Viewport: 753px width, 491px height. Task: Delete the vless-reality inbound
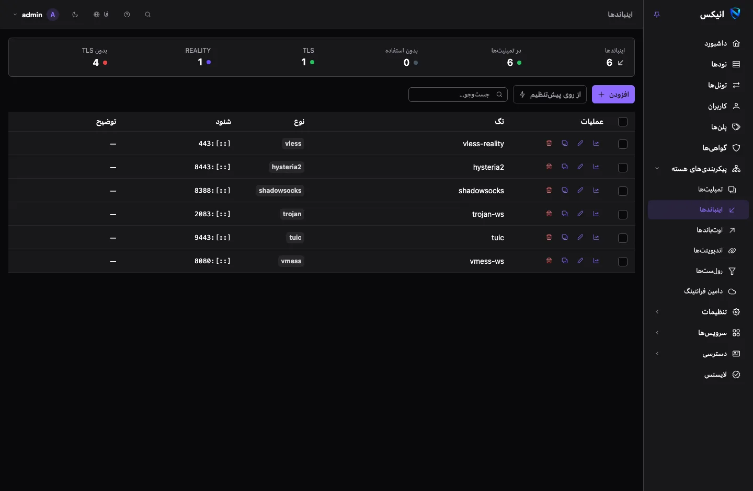pyautogui.click(x=549, y=143)
